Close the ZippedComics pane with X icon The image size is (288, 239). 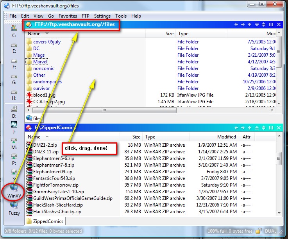click(279, 128)
